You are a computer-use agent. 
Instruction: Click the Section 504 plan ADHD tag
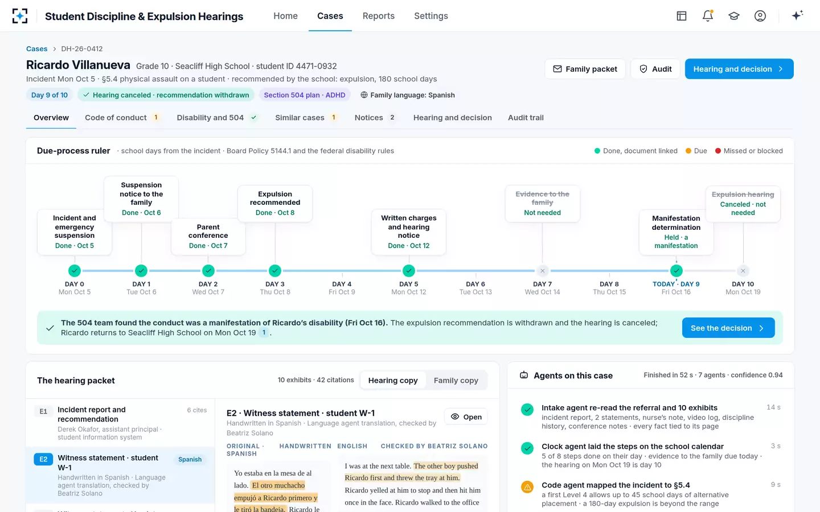305,95
